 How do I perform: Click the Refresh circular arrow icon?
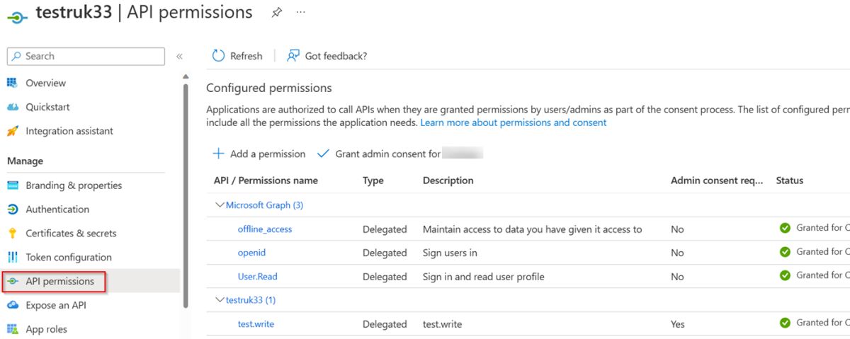[x=219, y=56]
